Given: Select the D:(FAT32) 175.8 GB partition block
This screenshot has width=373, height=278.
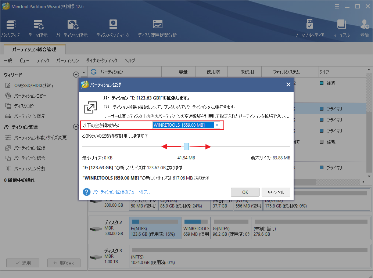Looking at the screenshot, I should [316, 205].
